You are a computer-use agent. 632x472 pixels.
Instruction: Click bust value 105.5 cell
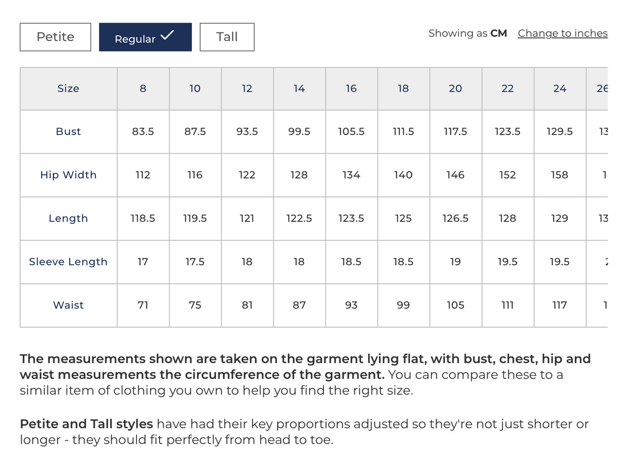(x=352, y=132)
